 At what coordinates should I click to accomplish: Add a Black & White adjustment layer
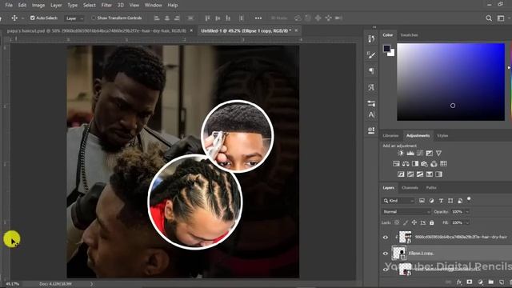[x=415, y=163]
